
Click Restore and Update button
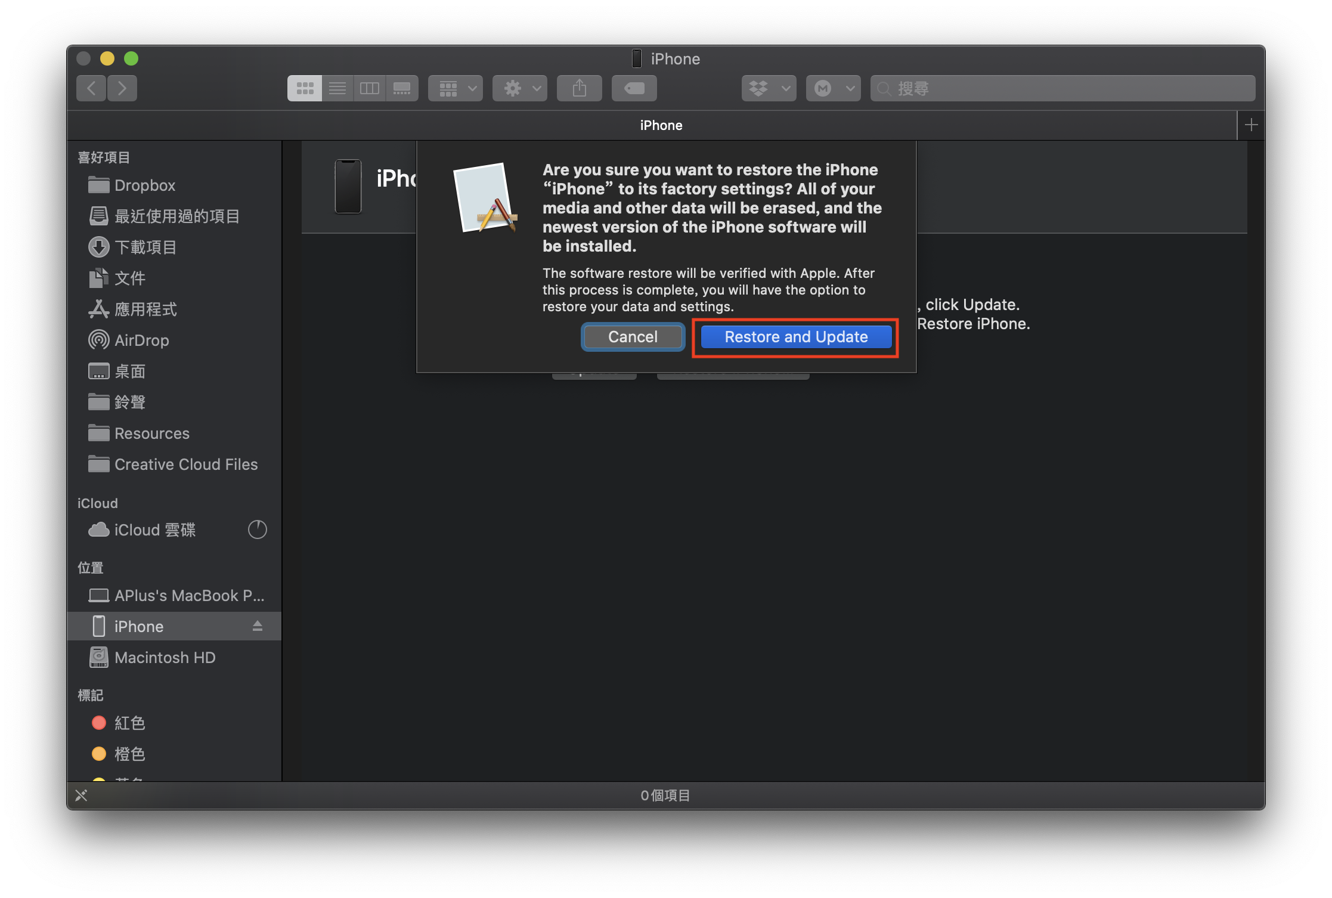point(796,337)
